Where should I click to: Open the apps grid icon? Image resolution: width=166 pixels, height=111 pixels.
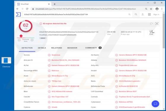[x=149, y=14]
